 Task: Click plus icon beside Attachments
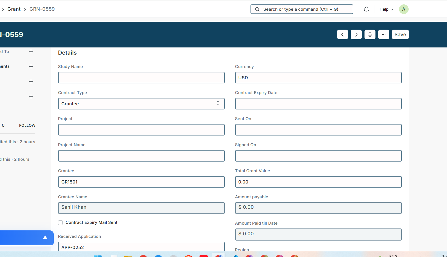(x=31, y=66)
